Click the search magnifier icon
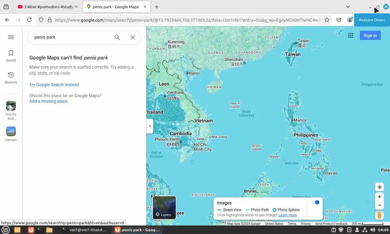 pyautogui.click(x=117, y=37)
